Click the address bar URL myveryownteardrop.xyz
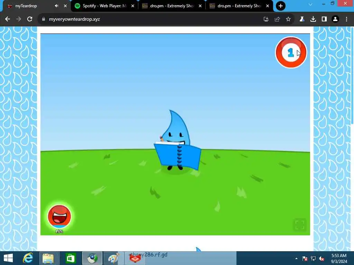The image size is (354, 265). point(75,19)
